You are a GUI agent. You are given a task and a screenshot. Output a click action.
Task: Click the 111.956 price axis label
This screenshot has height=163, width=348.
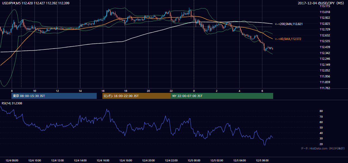(325, 76)
